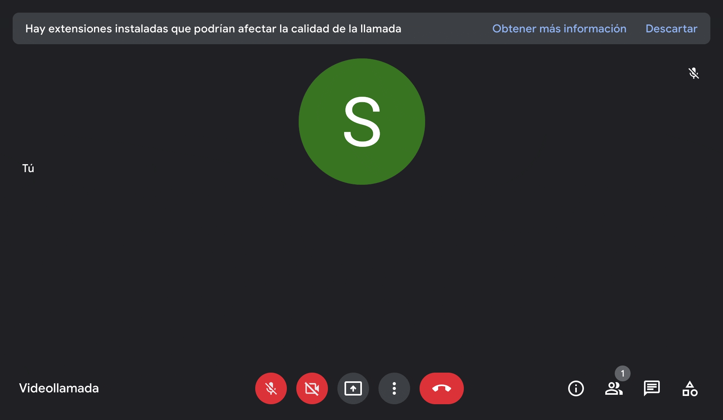Show the participants panel via the people icon
723x420 pixels.
614,388
